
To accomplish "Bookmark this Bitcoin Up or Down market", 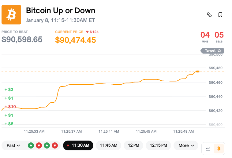I will click(x=220, y=15).
